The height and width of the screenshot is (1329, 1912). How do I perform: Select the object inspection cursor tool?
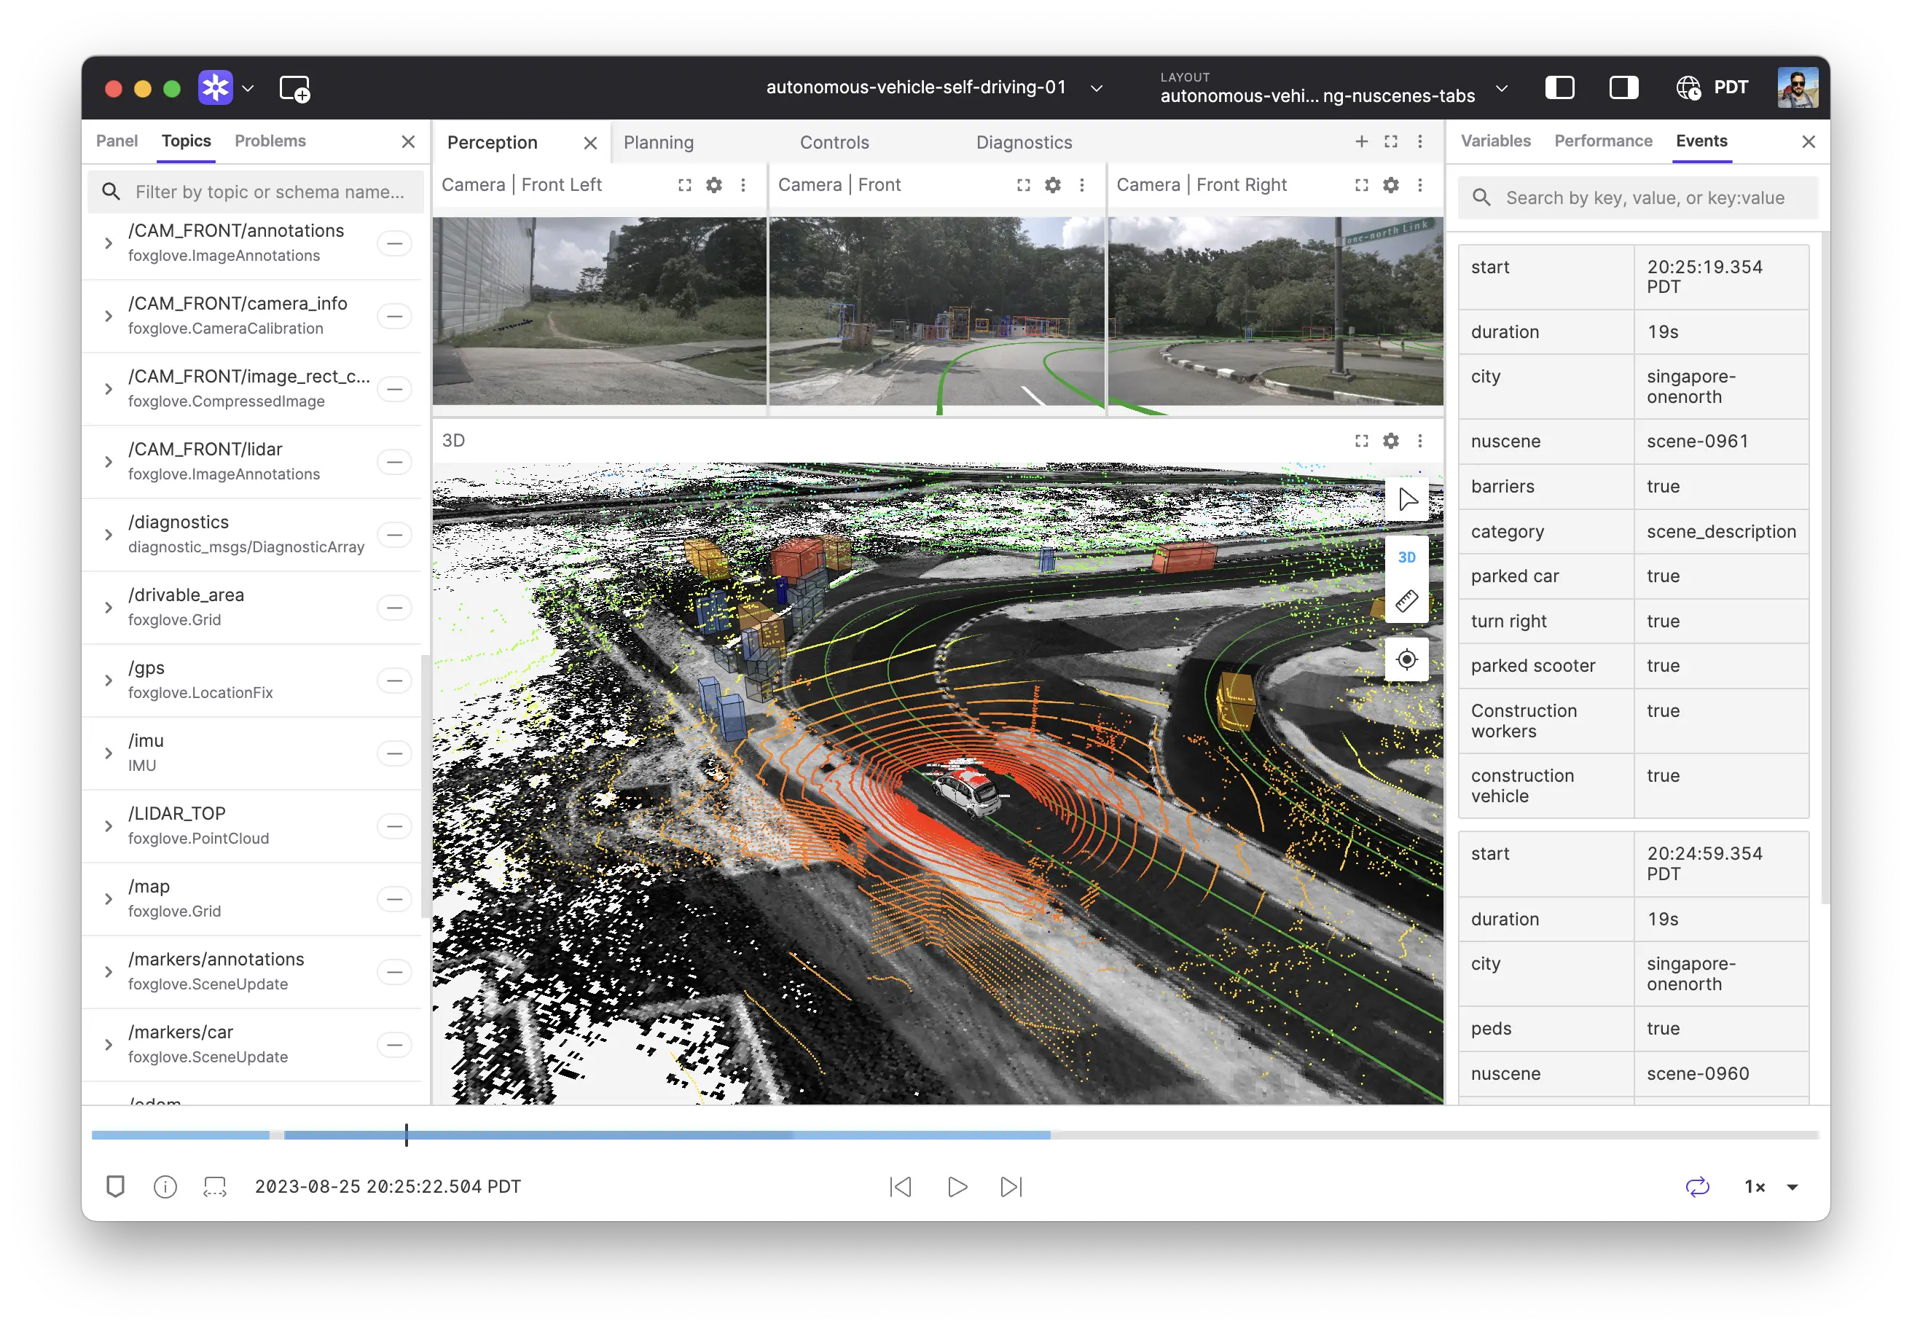(1406, 500)
